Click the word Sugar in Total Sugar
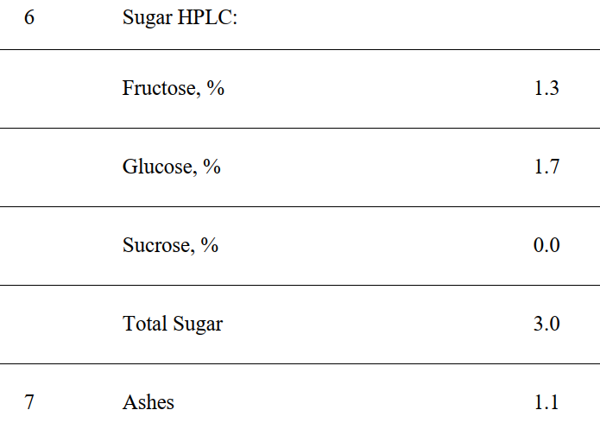Image resolution: width=600 pixels, height=429 pixels. click(x=198, y=325)
